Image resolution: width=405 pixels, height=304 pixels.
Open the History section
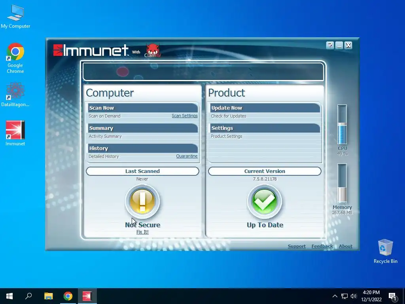(x=143, y=148)
